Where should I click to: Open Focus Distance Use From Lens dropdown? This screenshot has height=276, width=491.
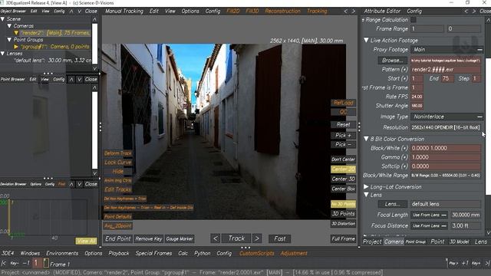[x=429, y=225]
